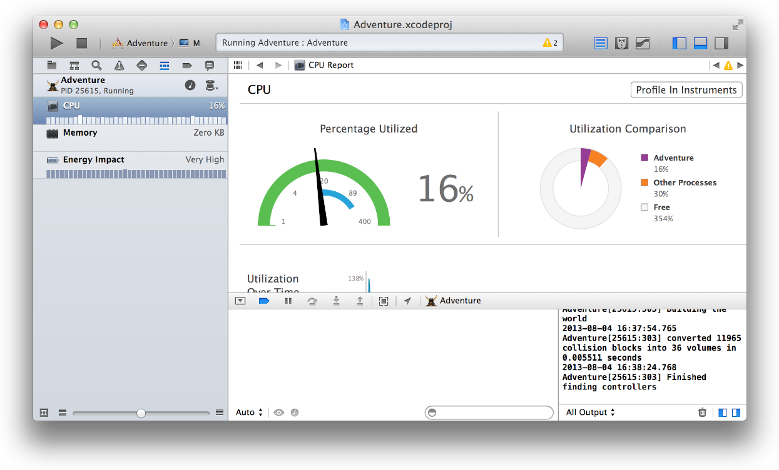This screenshot has width=779, height=470.
Task: Click the Running Adventure activity status field
Action: coord(389,43)
